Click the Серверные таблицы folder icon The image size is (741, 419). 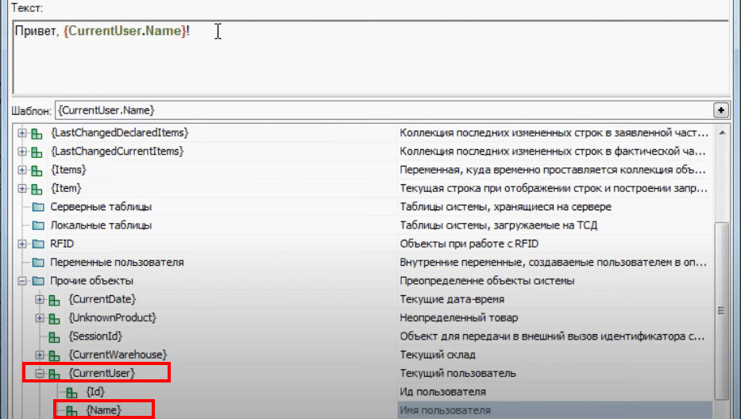[38, 207]
